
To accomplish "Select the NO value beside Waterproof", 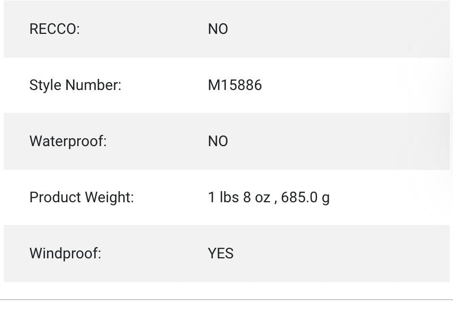I will [x=218, y=141].
